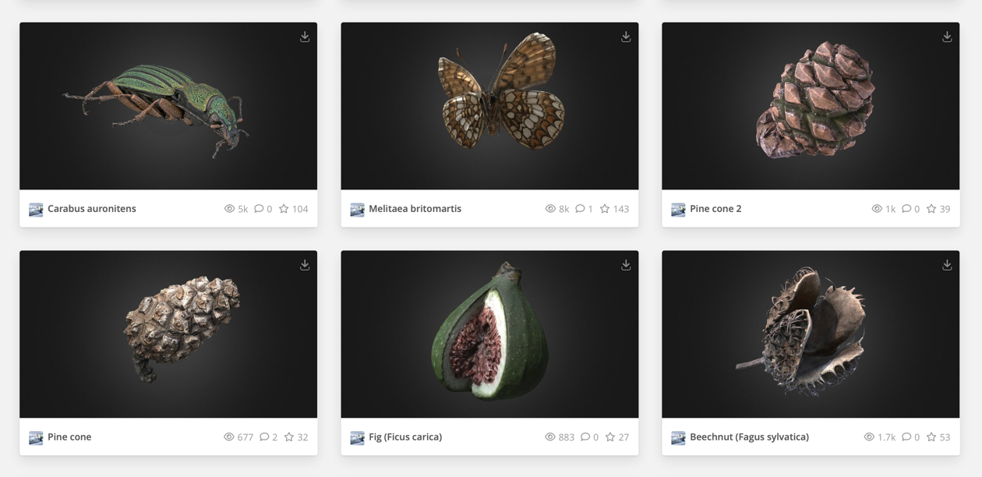This screenshot has height=477, width=982.
Task: Open the Melitaea britomartis title link
Action: (x=415, y=209)
